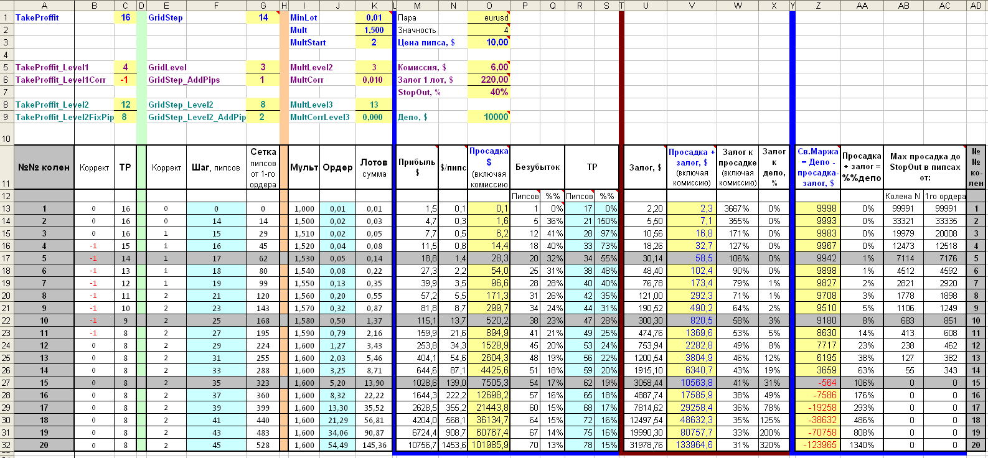Select the lot sum cell 145,36
The height and width of the screenshot is (458, 988).
click(x=374, y=445)
